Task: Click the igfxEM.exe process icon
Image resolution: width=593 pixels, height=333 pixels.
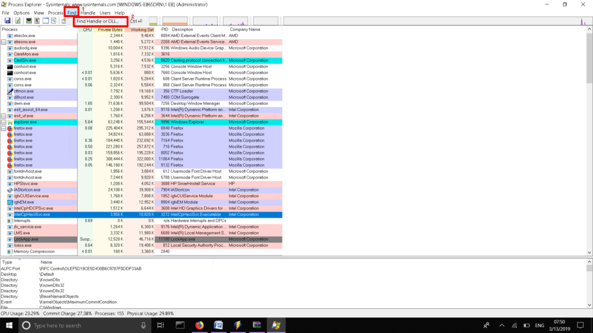Action: (10, 202)
